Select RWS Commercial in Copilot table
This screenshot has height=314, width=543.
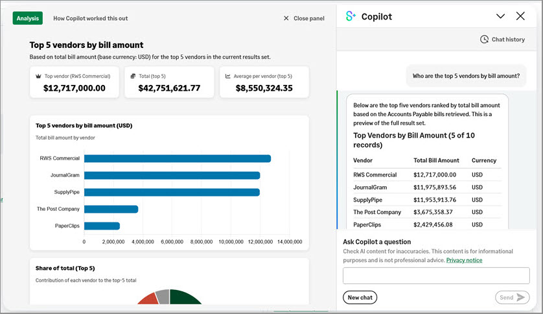[375, 175]
